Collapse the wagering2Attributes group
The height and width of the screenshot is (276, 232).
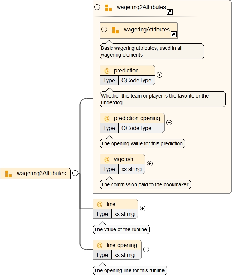pyautogui.click(x=97, y=7)
